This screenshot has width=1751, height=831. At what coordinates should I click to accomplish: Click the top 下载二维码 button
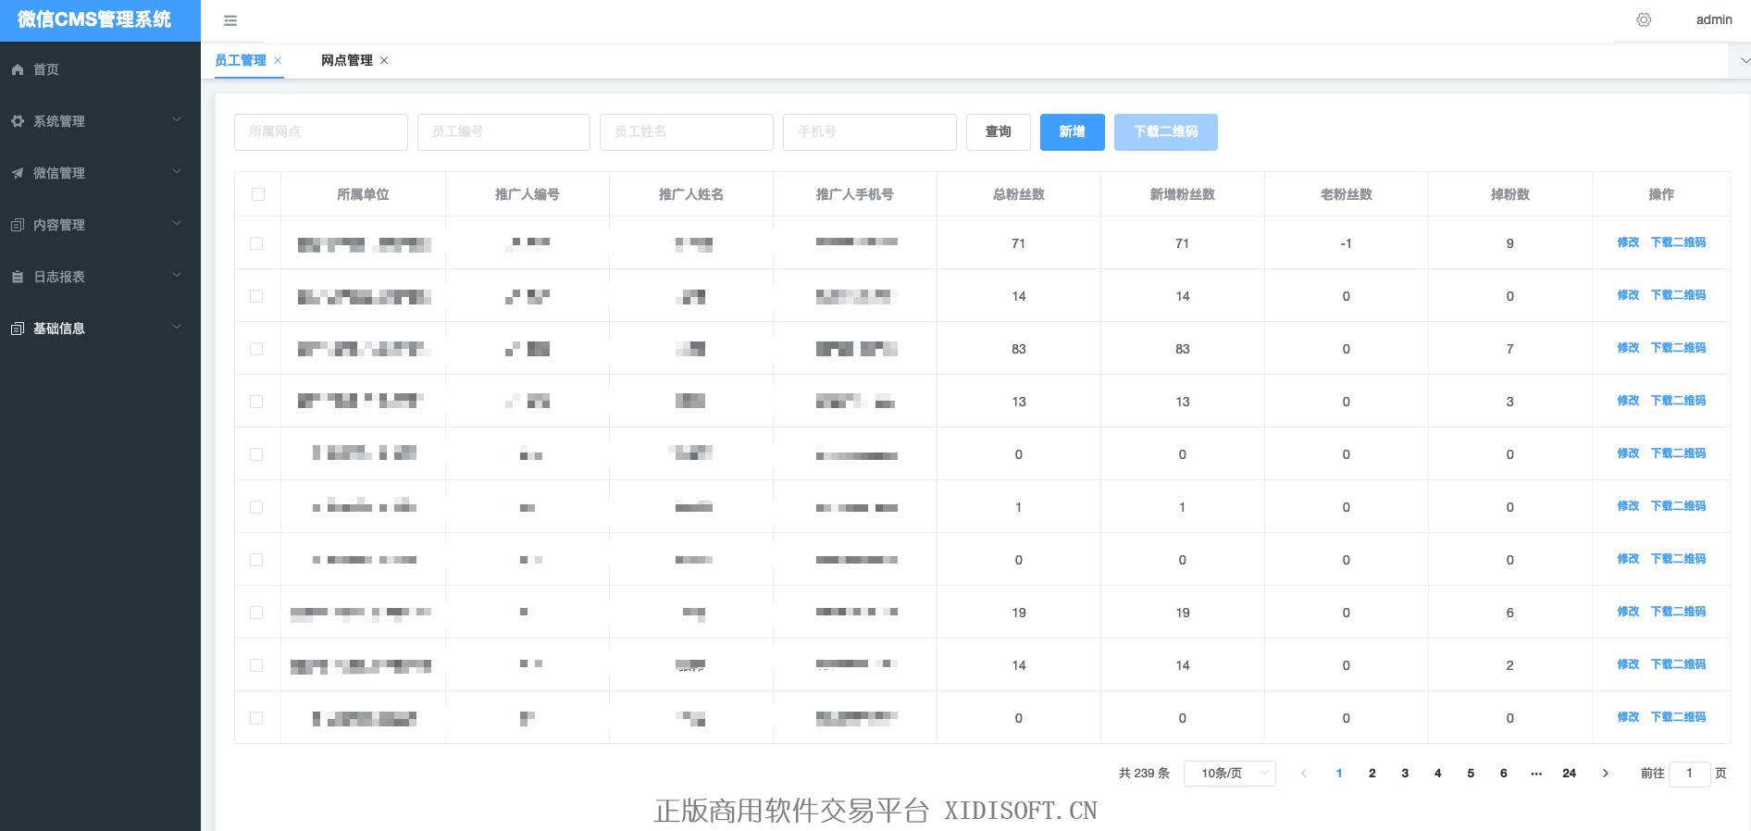point(1166,132)
